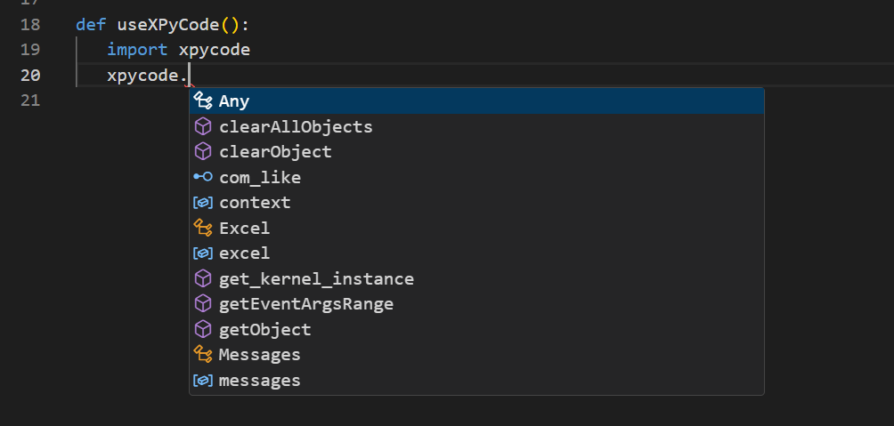Choose lowercase messages variable completion
894x426 pixels.
click(x=260, y=381)
